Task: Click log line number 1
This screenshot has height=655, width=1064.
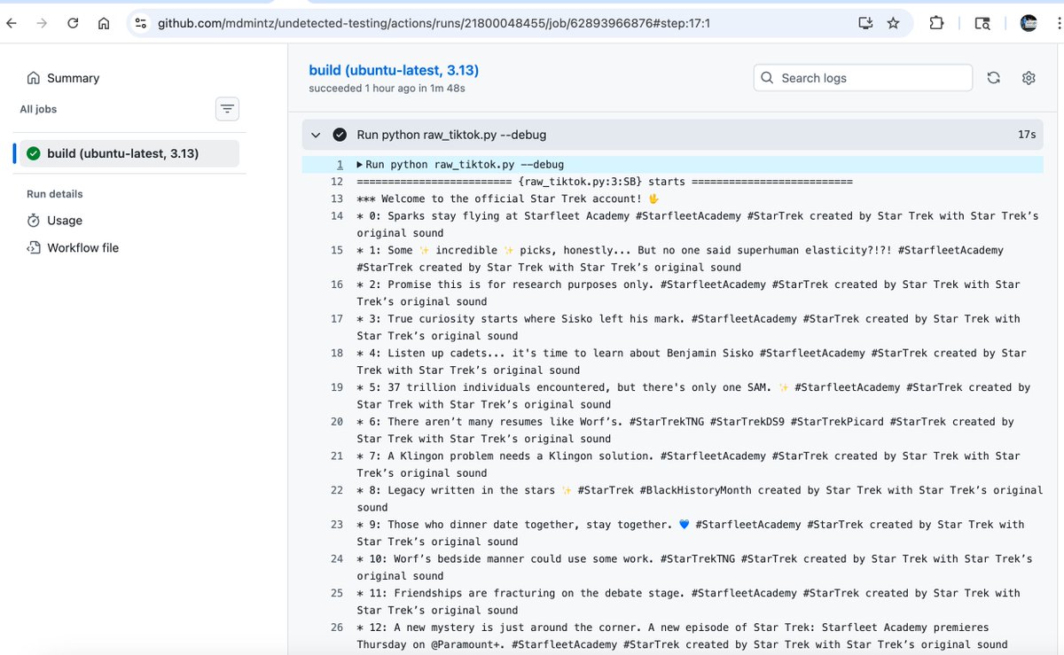Action: click(340, 165)
